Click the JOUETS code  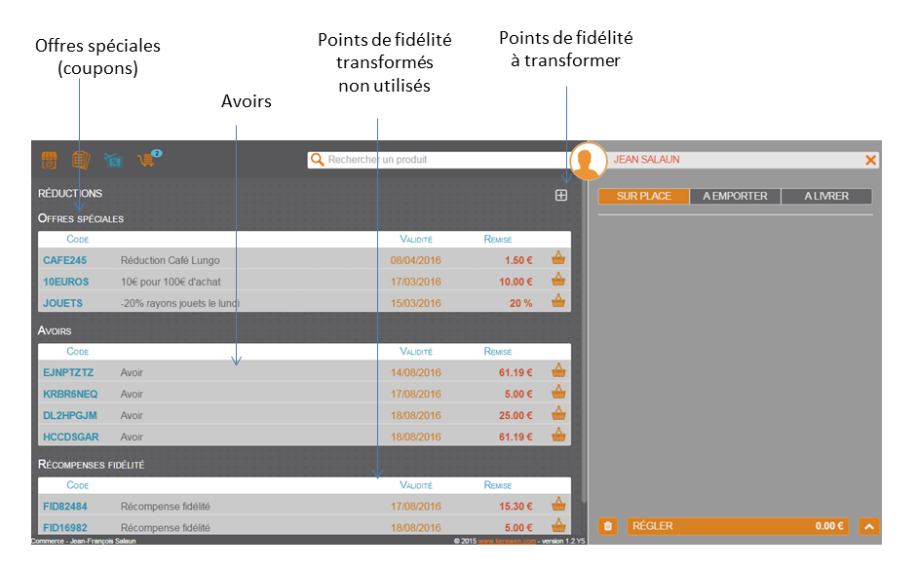coord(62,303)
